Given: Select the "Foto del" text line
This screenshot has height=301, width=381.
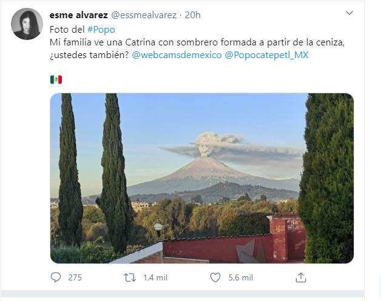Looking at the screenshot, I should coord(67,30).
